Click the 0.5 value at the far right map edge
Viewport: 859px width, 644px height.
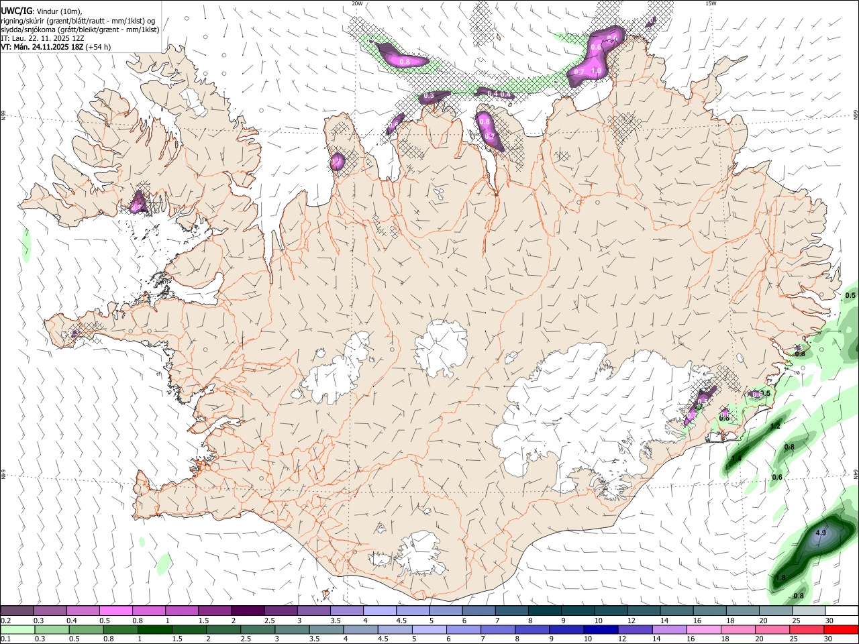850,295
